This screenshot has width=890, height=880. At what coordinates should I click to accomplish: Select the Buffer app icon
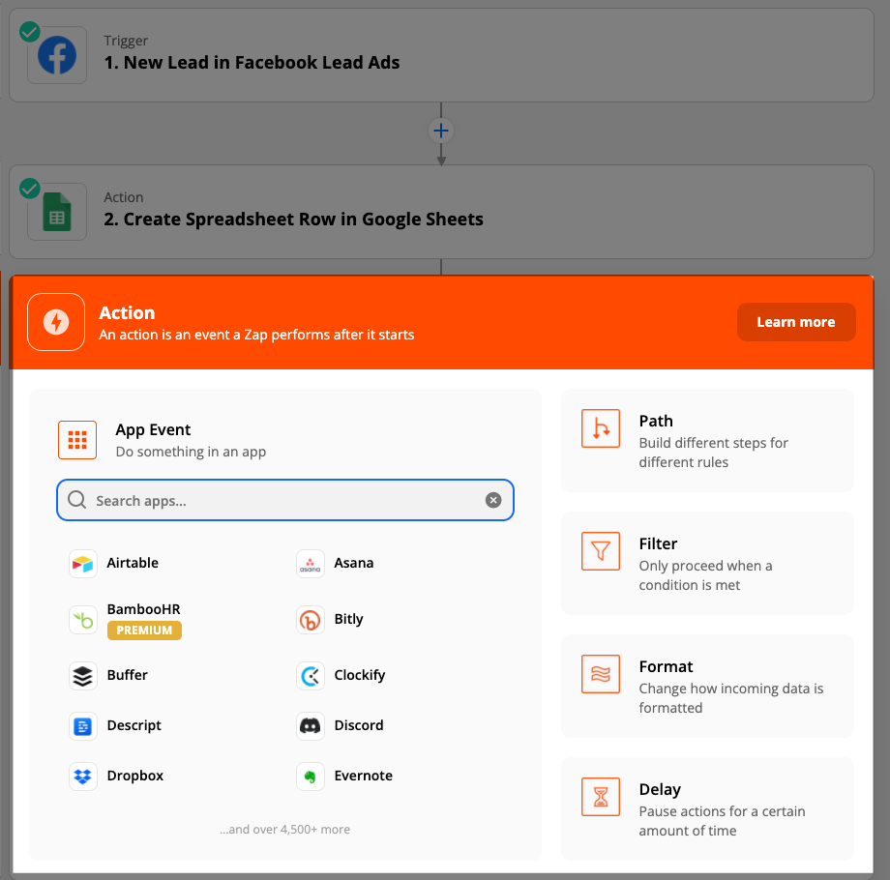pos(83,676)
